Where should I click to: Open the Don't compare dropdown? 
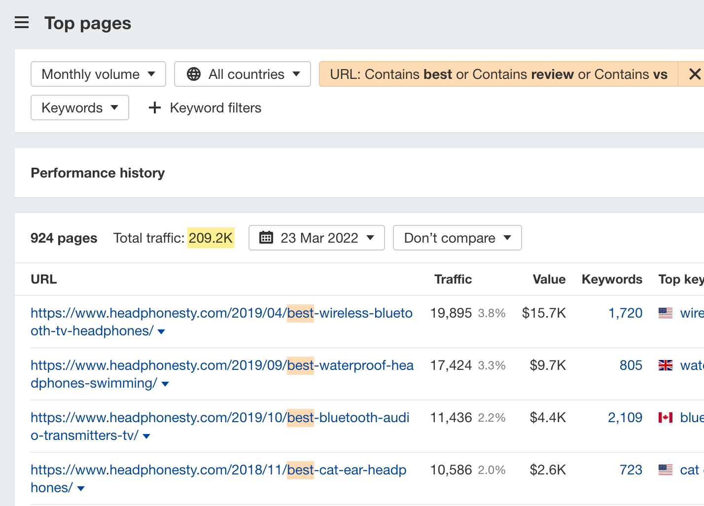coord(457,238)
